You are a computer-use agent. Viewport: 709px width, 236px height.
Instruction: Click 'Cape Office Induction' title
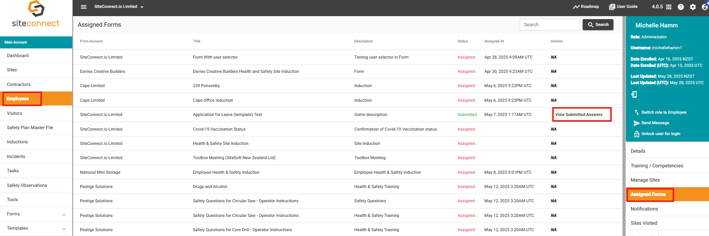[213, 101]
